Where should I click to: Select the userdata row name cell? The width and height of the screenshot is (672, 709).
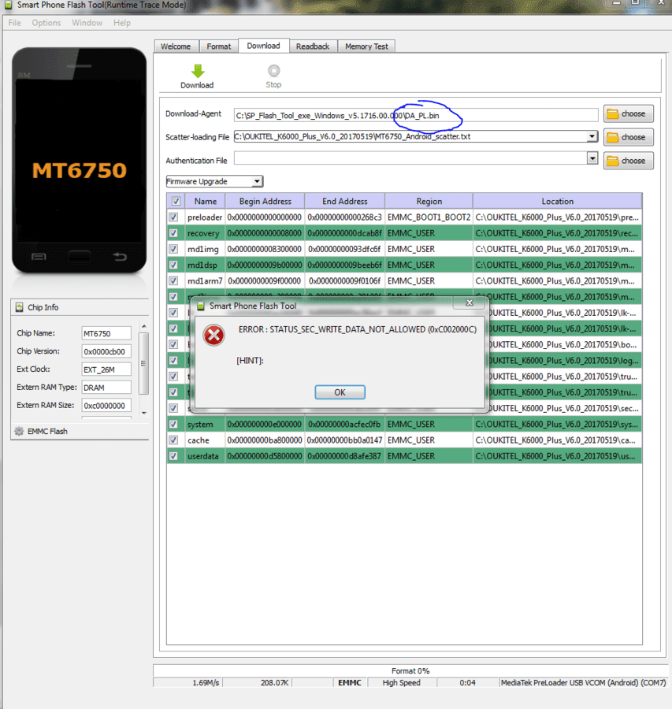tap(205, 456)
